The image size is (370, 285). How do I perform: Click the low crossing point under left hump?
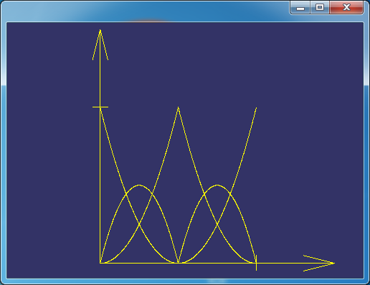coord(139,224)
